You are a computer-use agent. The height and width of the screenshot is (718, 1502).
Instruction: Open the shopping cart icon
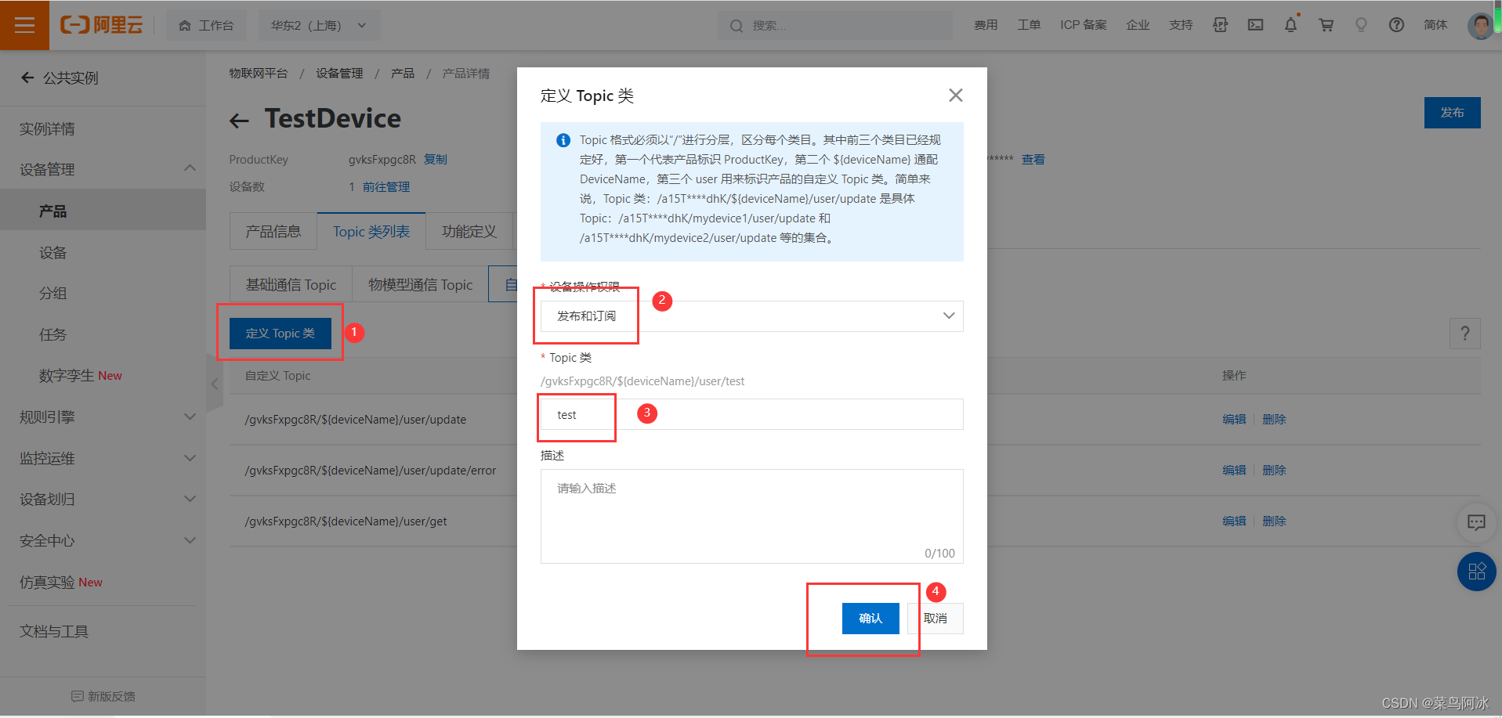coord(1326,24)
